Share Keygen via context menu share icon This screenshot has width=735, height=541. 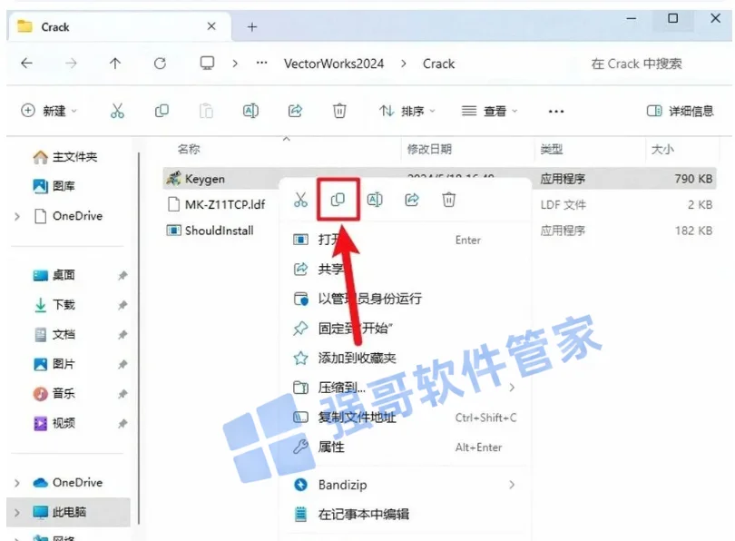[412, 200]
